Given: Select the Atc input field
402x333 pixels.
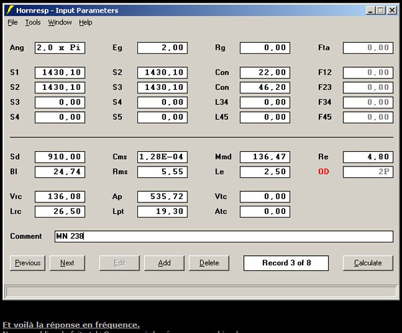Looking at the screenshot, I should pyautogui.click(x=265, y=212).
